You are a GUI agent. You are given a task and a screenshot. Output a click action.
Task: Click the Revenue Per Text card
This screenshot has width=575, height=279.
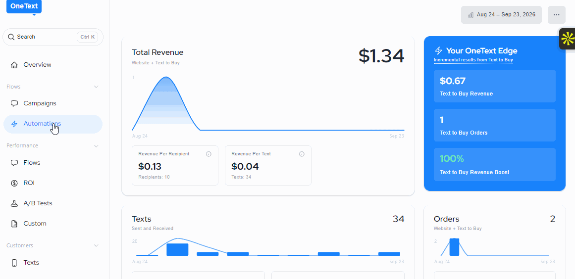point(268,166)
